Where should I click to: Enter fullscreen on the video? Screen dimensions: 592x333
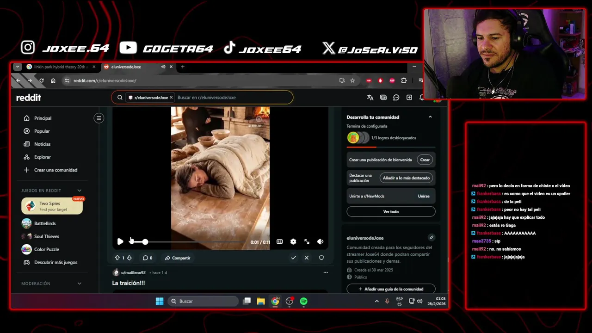click(x=307, y=241)
